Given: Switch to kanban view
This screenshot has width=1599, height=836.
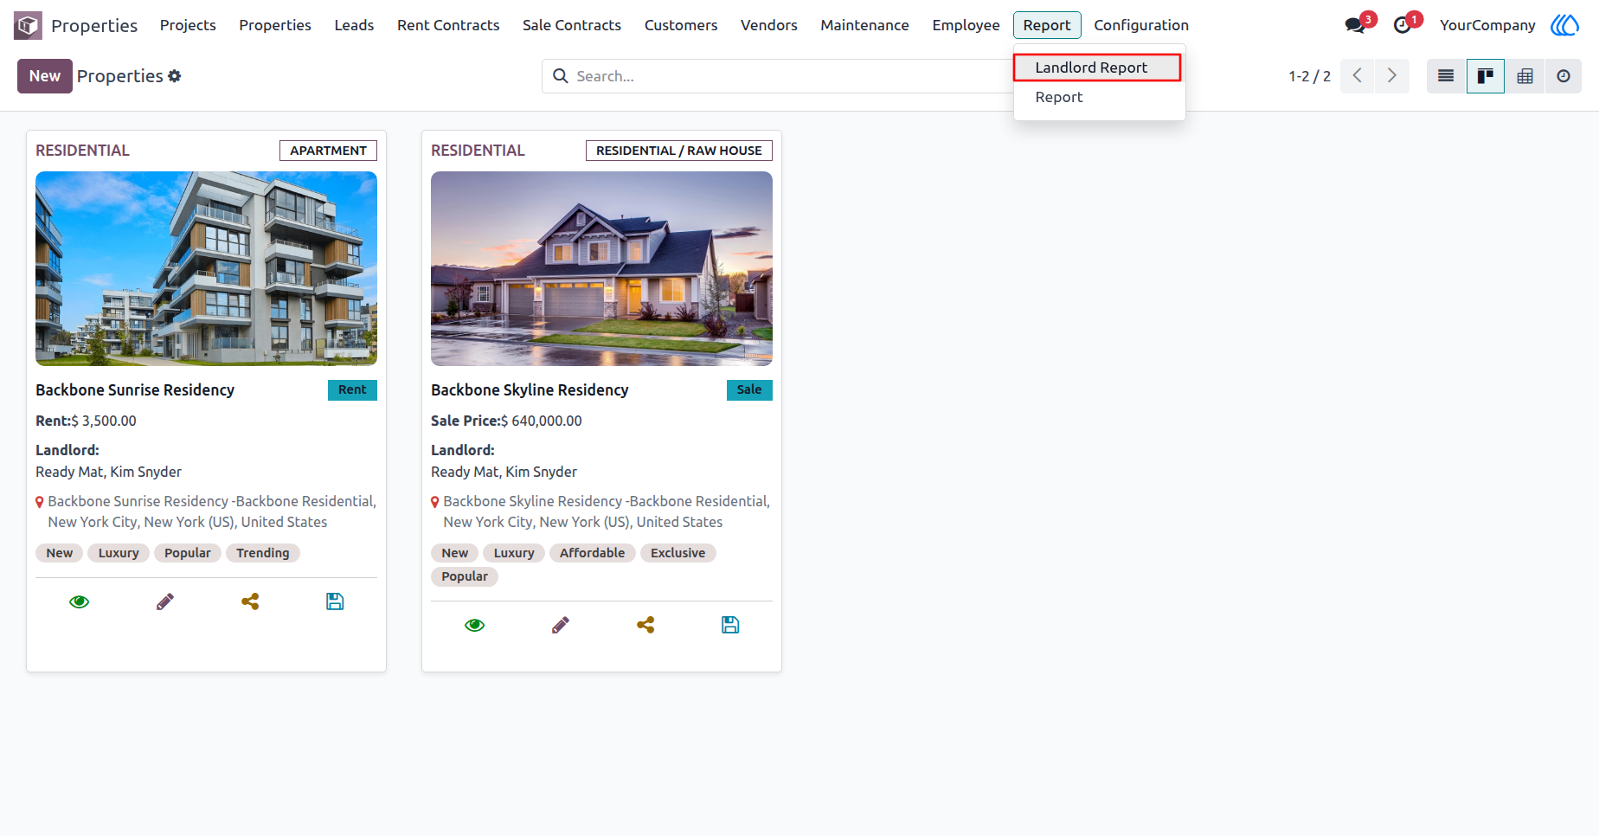Looking at the screenshot, I should click(x=1486, y=76).
